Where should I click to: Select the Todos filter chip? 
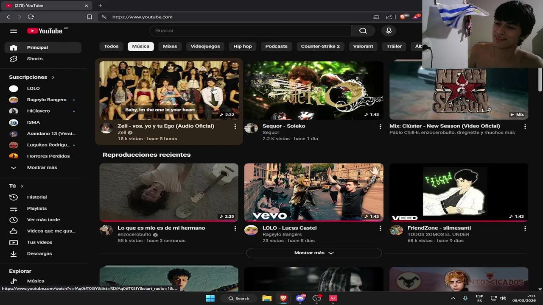pyautogui.click(x=111, y=46)
